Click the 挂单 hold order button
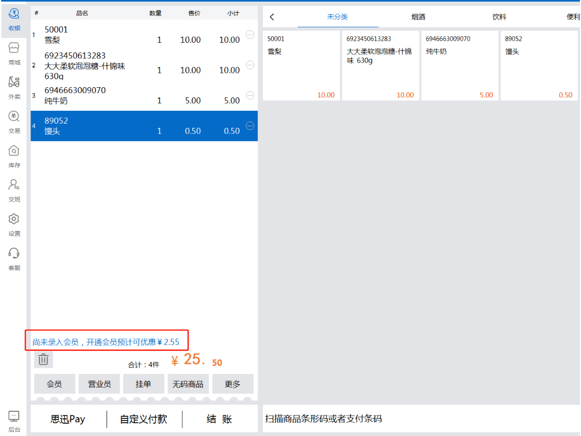This screenshot has width=581, height=436. pyautogui.click(x=144, y=384)
